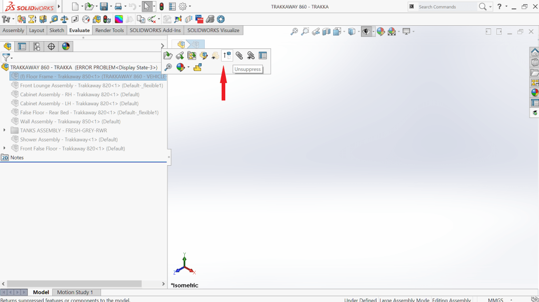This screenshot has height=302, width=539.
Task: Open the DisplayManager tab icon
Action: [65, 46]
